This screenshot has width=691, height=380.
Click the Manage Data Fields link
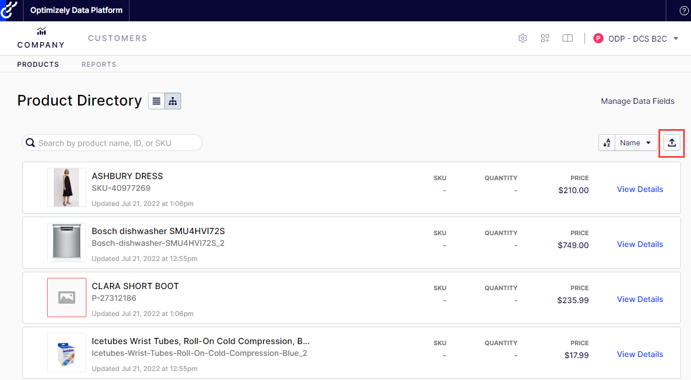(x=637, y=102)
